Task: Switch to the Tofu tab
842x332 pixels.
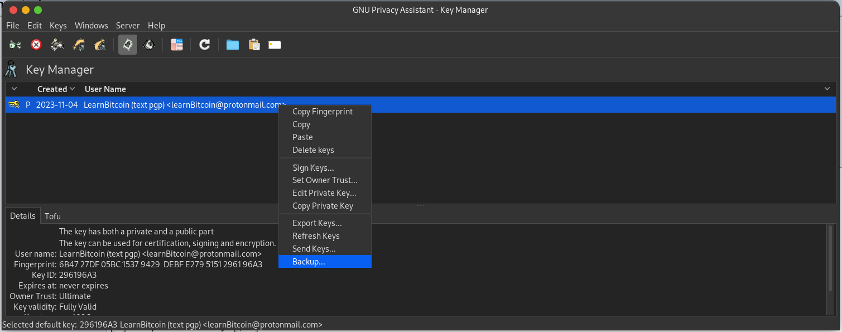Action: click(52, 216)
